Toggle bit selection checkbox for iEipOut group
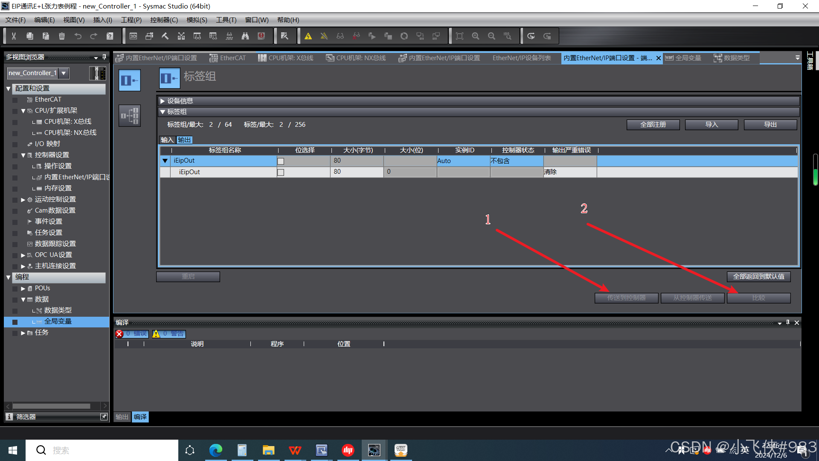The width and height of the screenshot is (819, 461). pos(281,161)
